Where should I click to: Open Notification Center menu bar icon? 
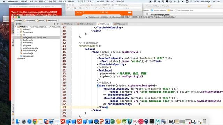coord(218,1)
